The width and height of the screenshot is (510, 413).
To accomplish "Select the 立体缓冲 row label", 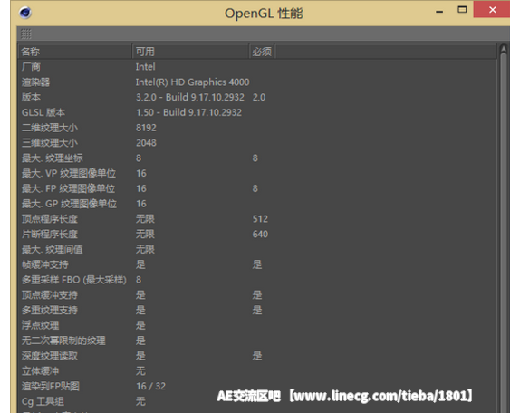I will (40, 371).
